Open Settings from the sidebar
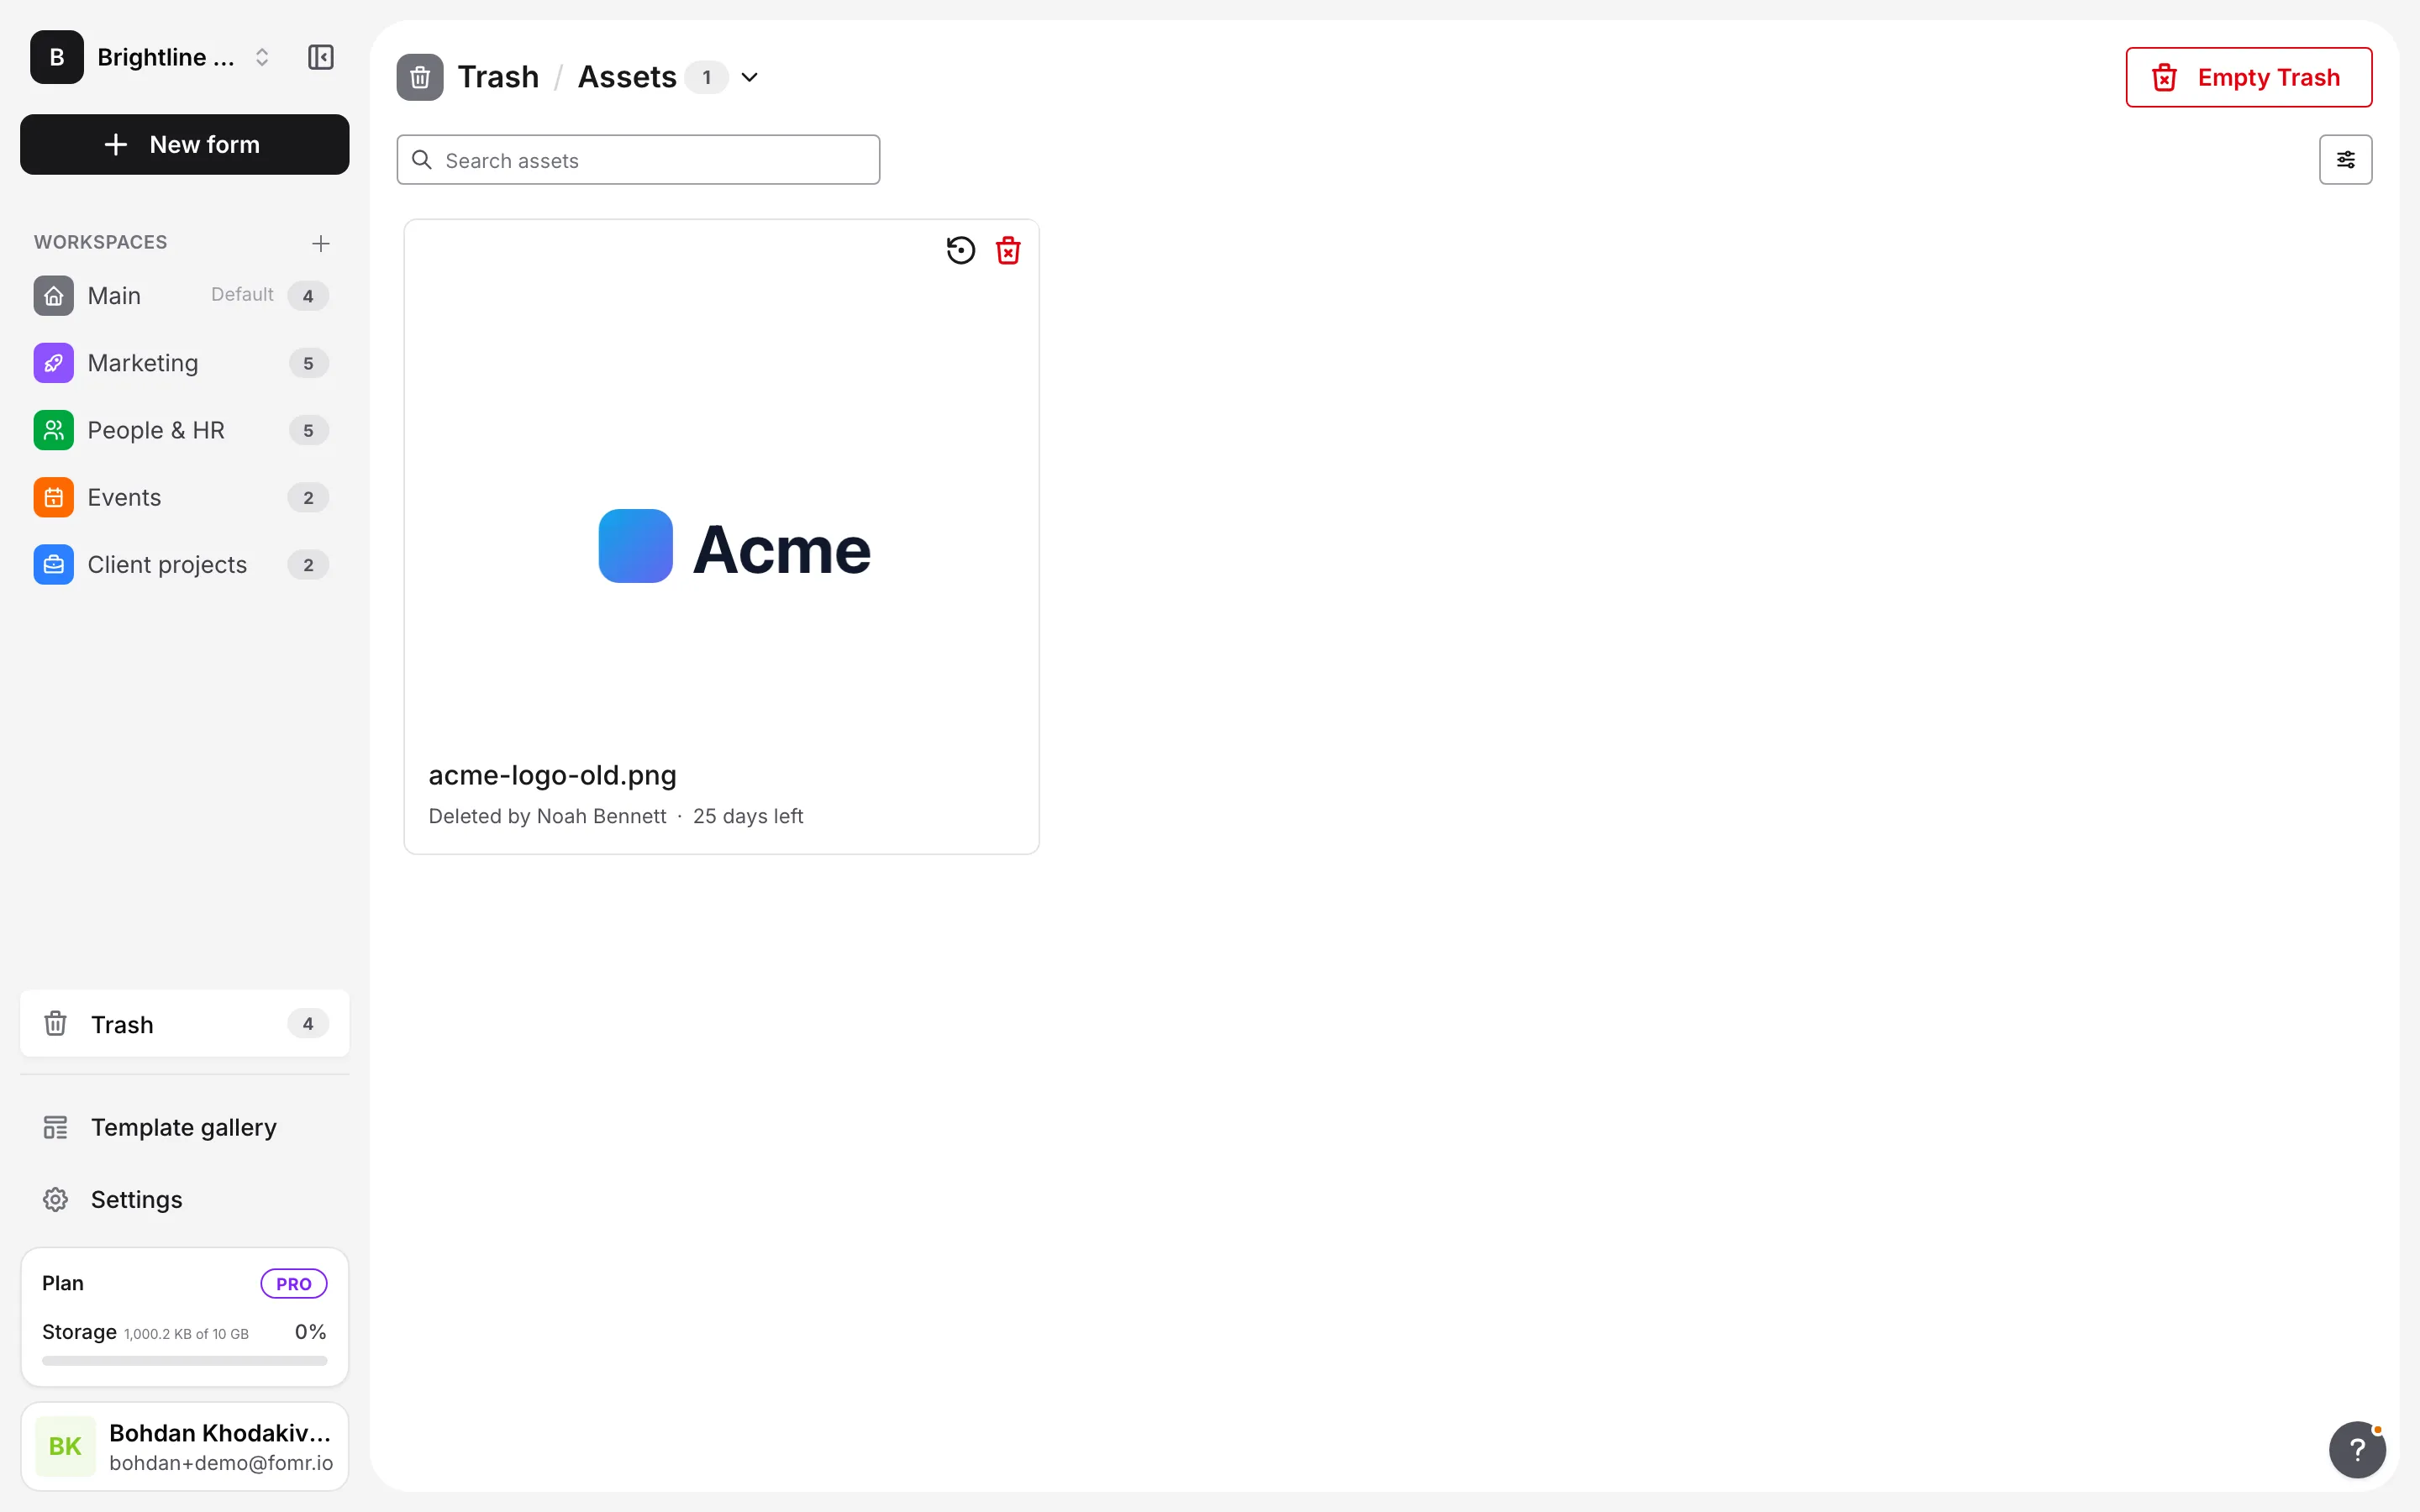The image size is (2420, 1512). point(185,1199)
